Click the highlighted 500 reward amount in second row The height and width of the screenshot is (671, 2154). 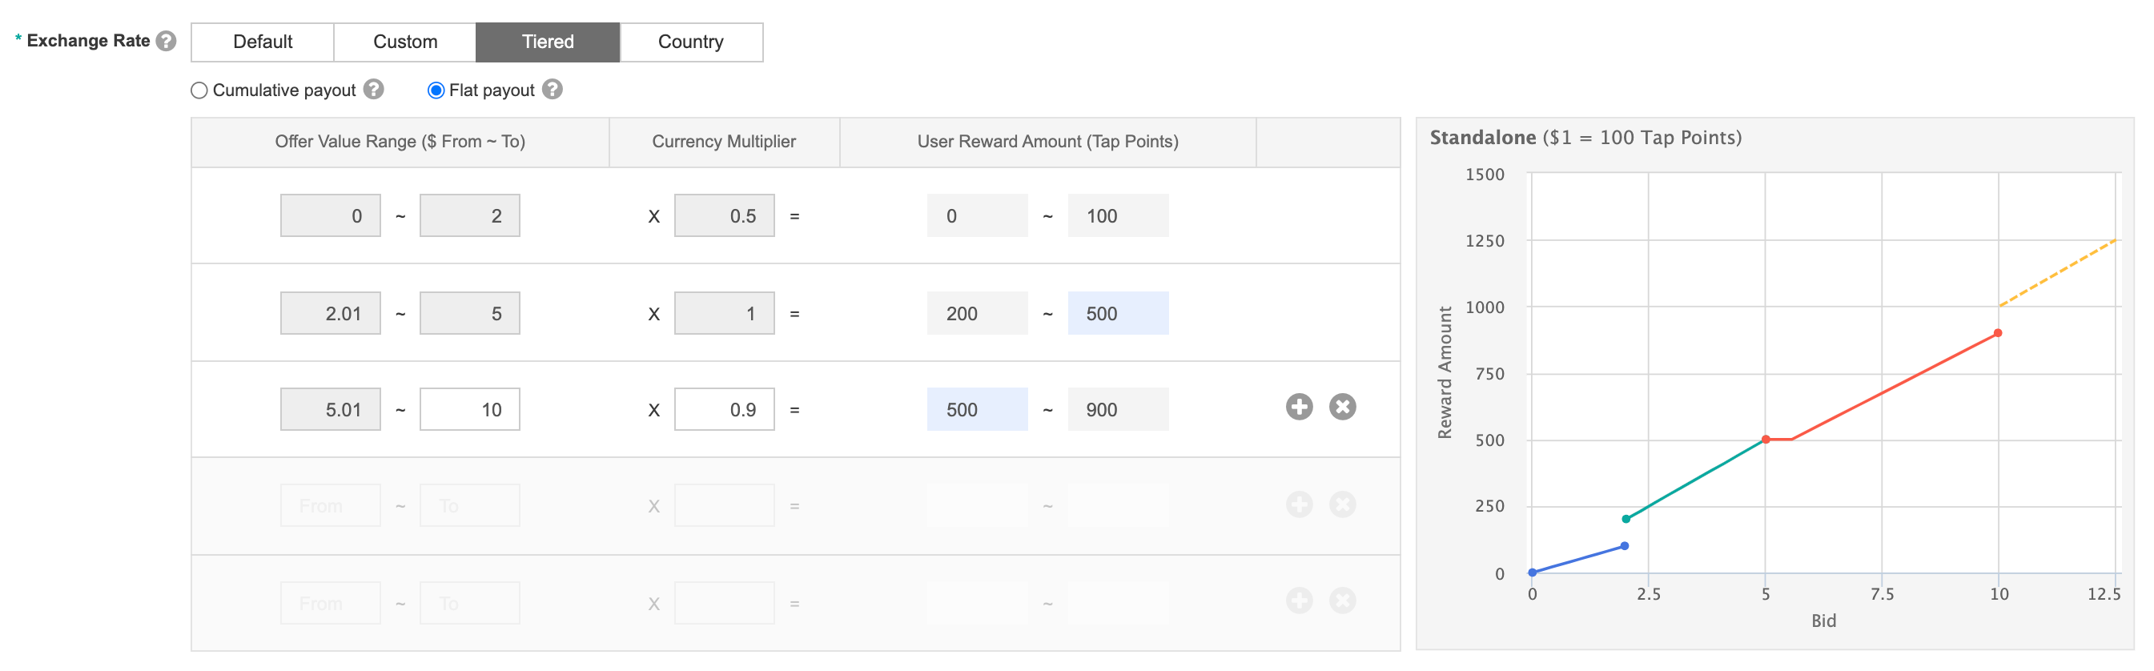(1117, 314)
